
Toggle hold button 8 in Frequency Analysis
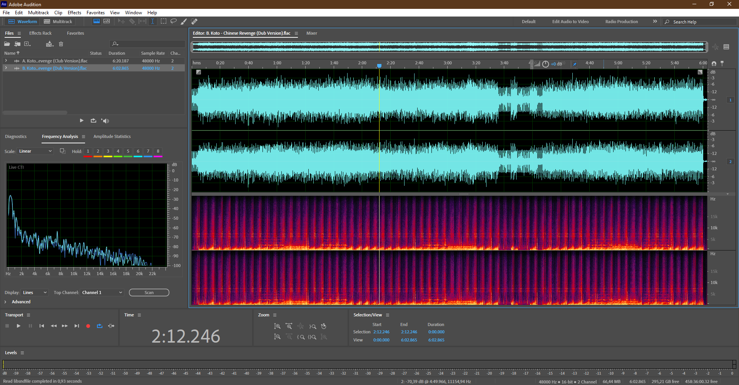coord(158,151)
